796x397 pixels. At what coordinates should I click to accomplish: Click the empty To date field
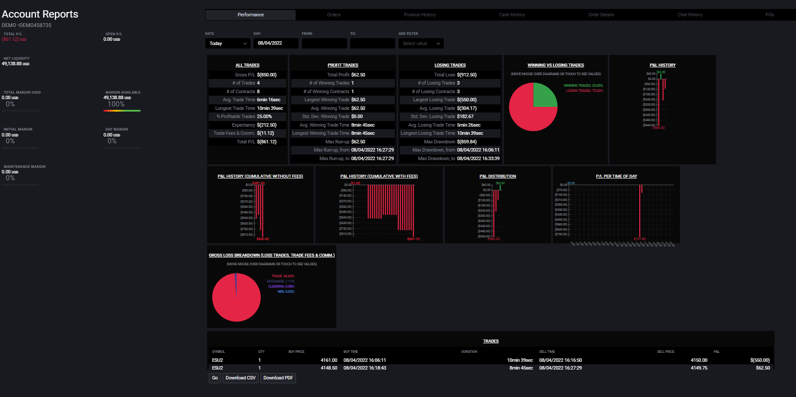pos(372,43)
